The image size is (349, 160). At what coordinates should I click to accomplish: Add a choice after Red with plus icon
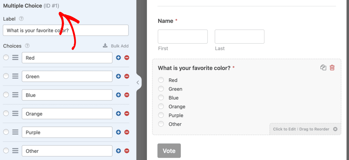[x=118, y=58]
